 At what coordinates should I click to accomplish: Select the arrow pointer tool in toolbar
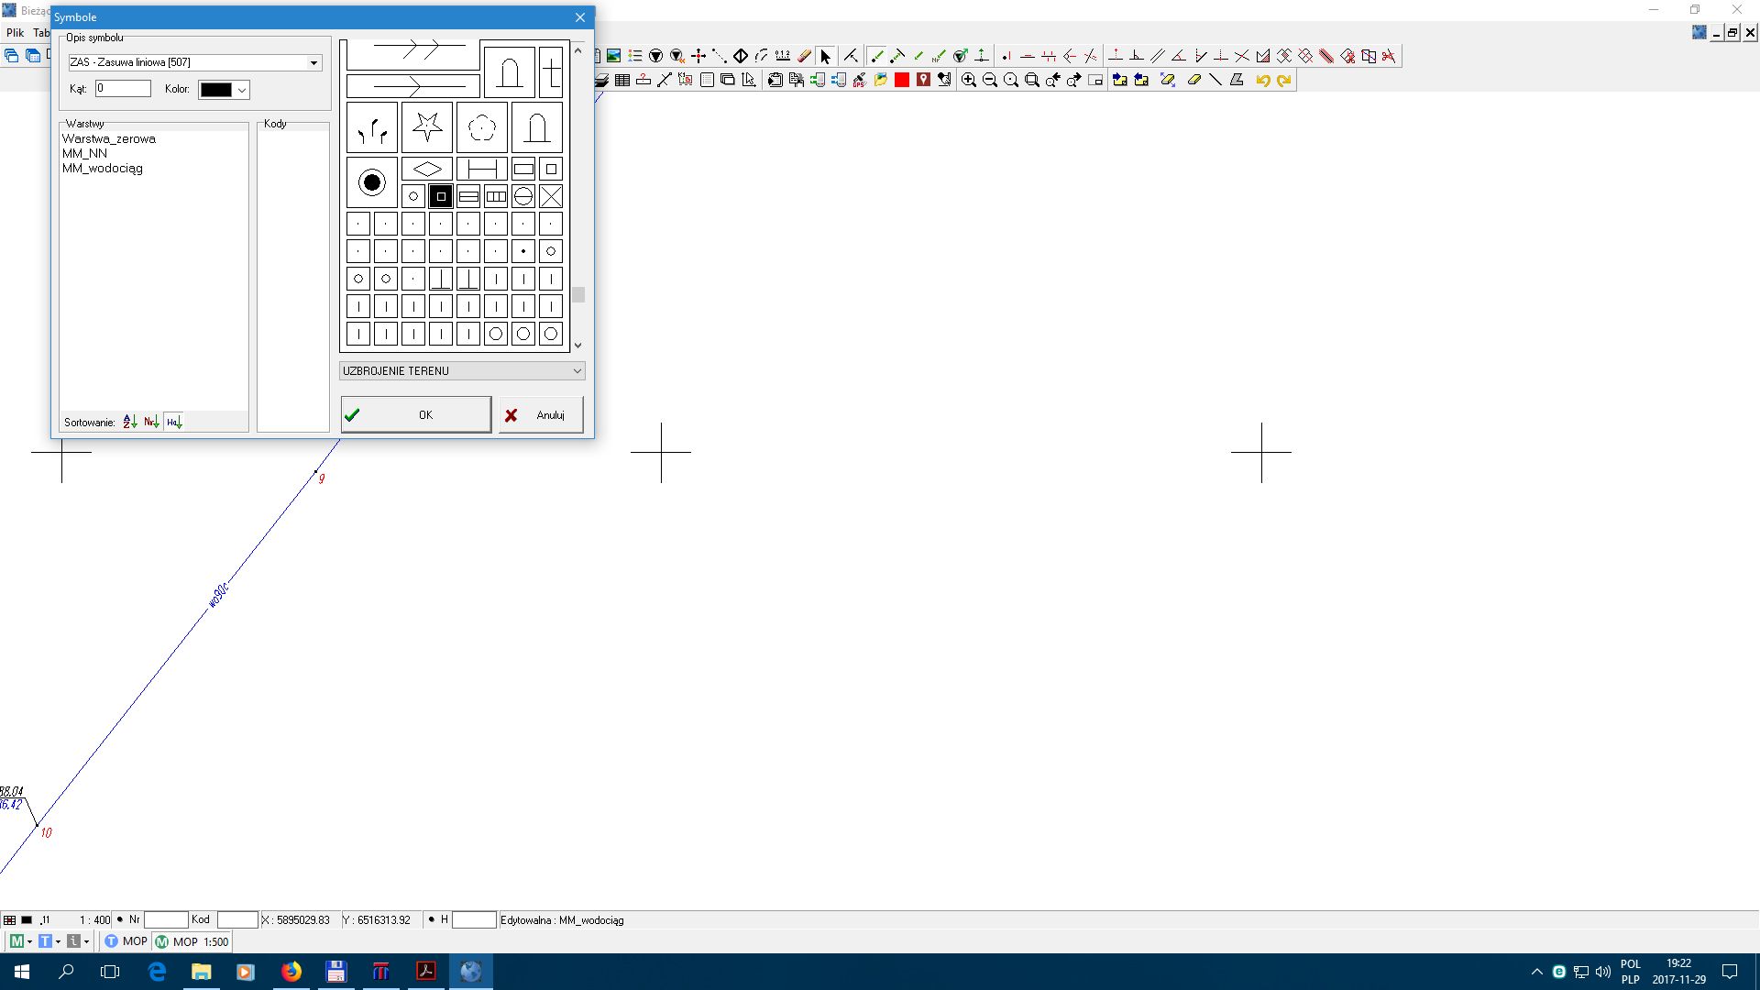point(826,56)
